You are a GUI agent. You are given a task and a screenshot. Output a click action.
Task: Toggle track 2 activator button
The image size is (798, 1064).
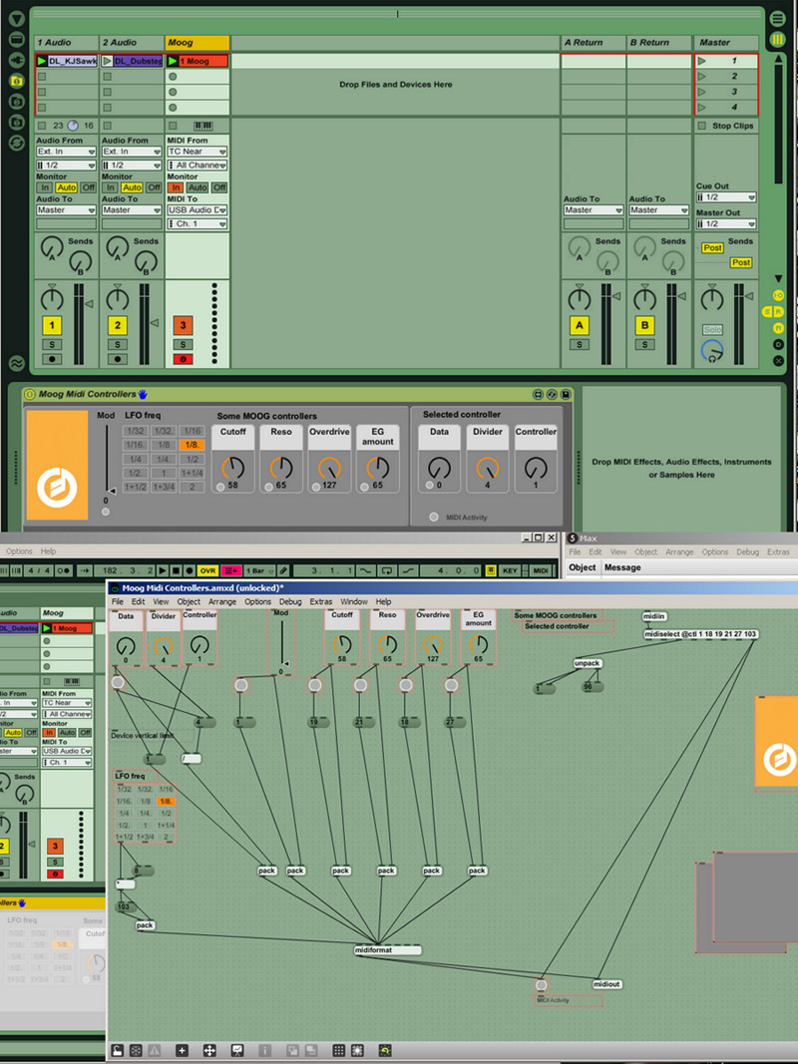pyautogui.click(x=118, y=325)
